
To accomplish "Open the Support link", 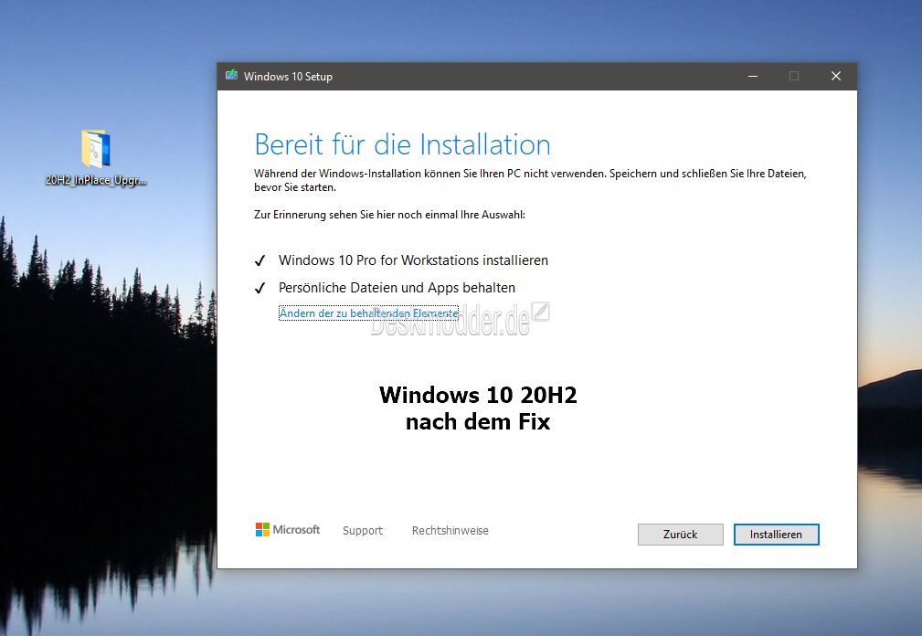I will click(363, 531).
